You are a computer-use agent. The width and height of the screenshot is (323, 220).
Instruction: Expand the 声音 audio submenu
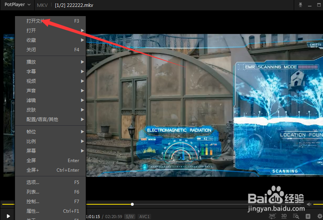click(x=50, y=90)
